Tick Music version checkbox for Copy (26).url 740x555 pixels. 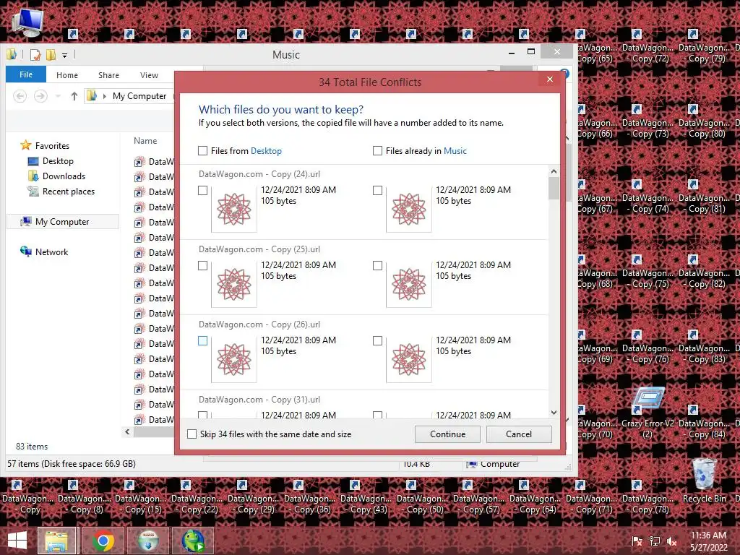click(x=377, y=341)
